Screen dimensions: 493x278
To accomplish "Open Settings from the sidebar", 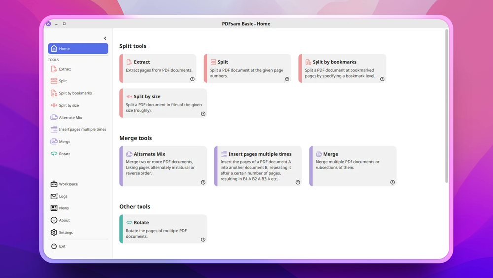I will (x=78, y=233).
